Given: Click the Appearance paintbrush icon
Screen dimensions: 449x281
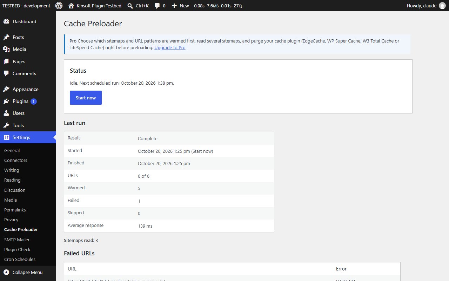Looking at the screenshot, I should pos(6,89).
